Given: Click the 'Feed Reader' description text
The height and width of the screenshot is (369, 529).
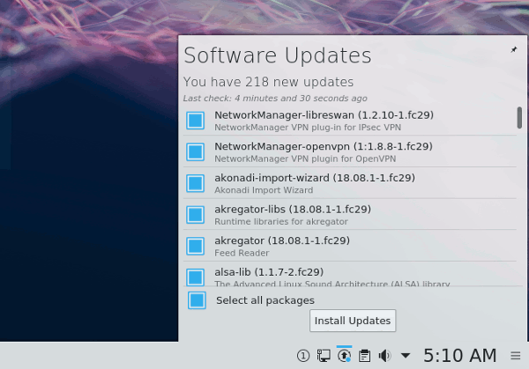Looking at the screenshot, I should pyautogui.click(x=242, y=253).
